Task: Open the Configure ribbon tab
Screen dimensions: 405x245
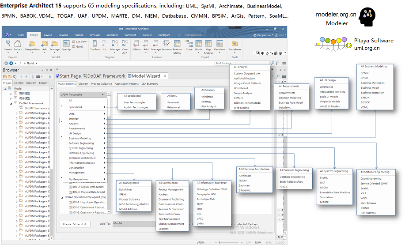Action: 164,35
